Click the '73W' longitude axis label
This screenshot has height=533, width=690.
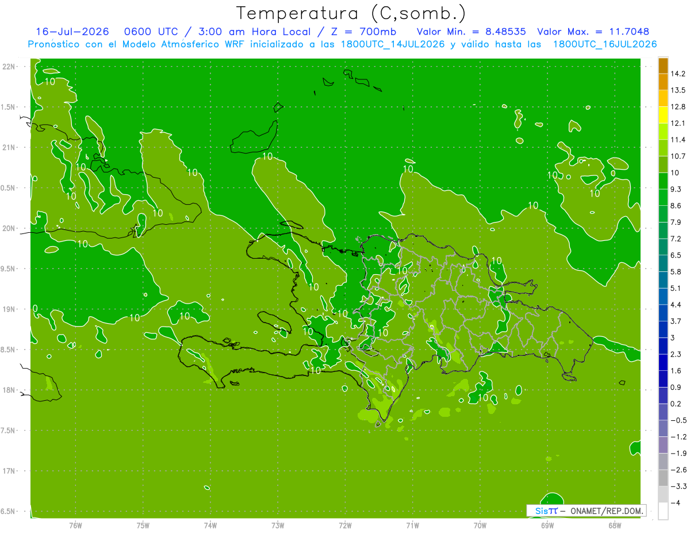point(278,525)
